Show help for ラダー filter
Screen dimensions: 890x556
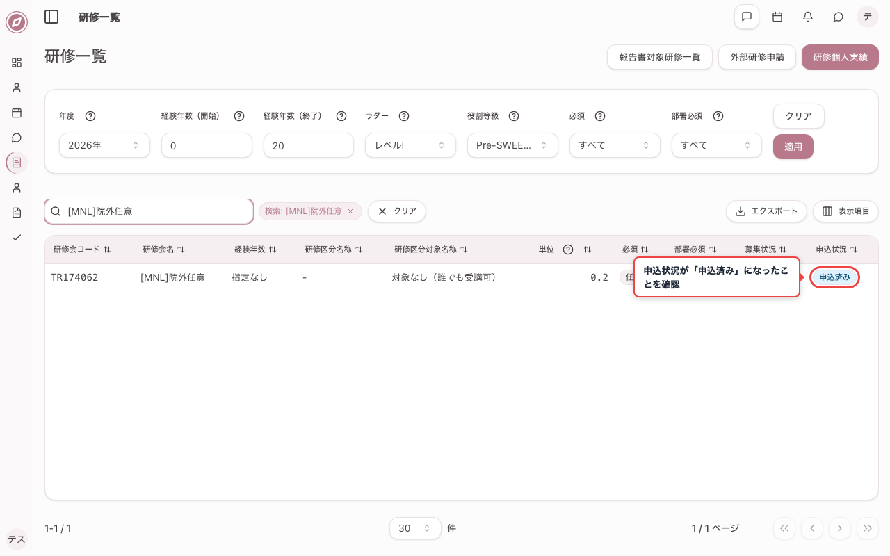pos(404,116)
